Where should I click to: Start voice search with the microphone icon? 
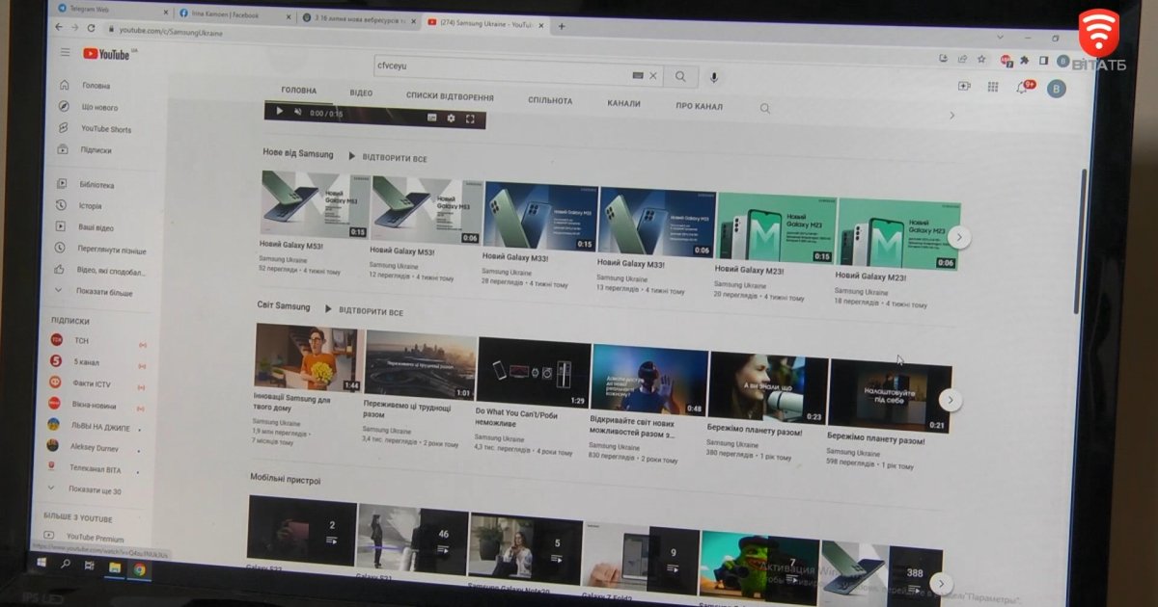(x=714, y=77)
